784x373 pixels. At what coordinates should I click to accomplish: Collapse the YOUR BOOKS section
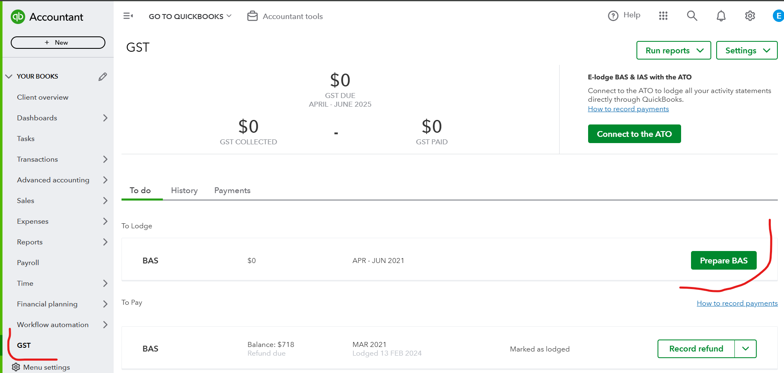click(9, 77)
